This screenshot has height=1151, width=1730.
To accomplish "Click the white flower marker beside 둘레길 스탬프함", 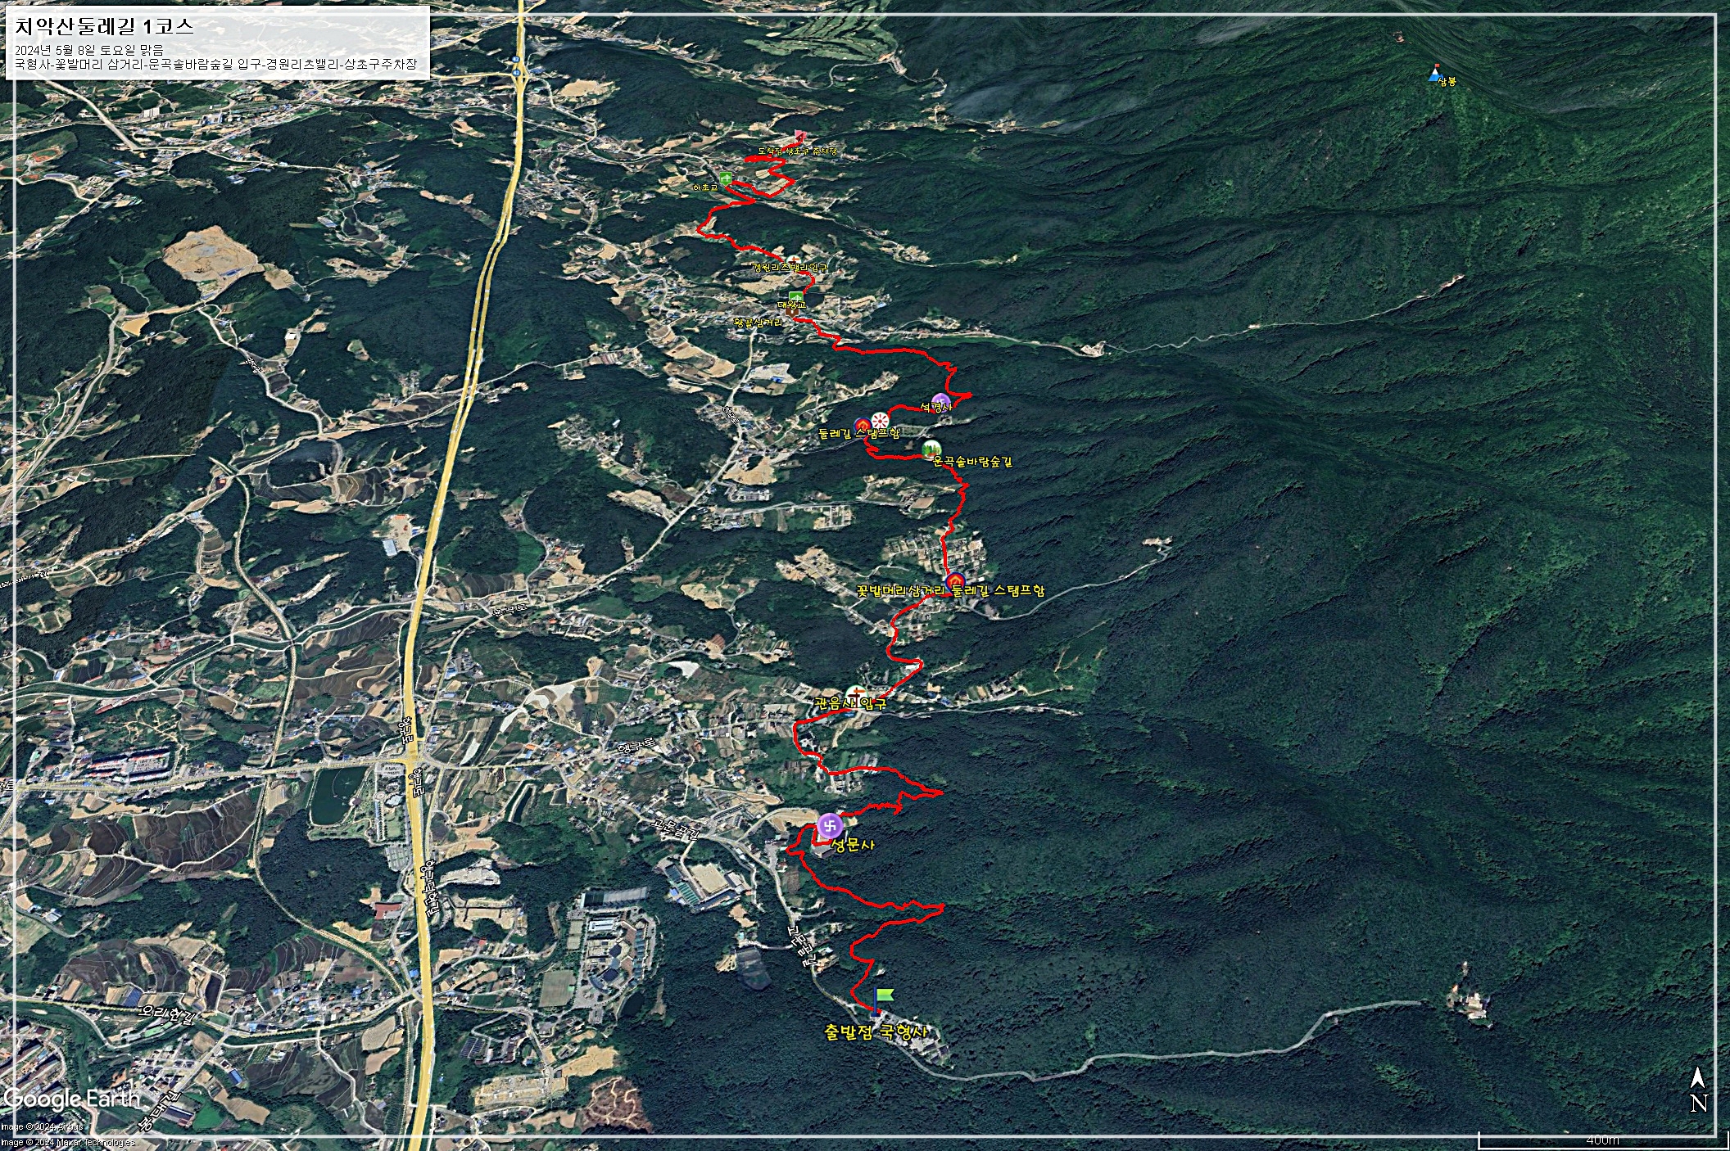I will click(881, 421).
